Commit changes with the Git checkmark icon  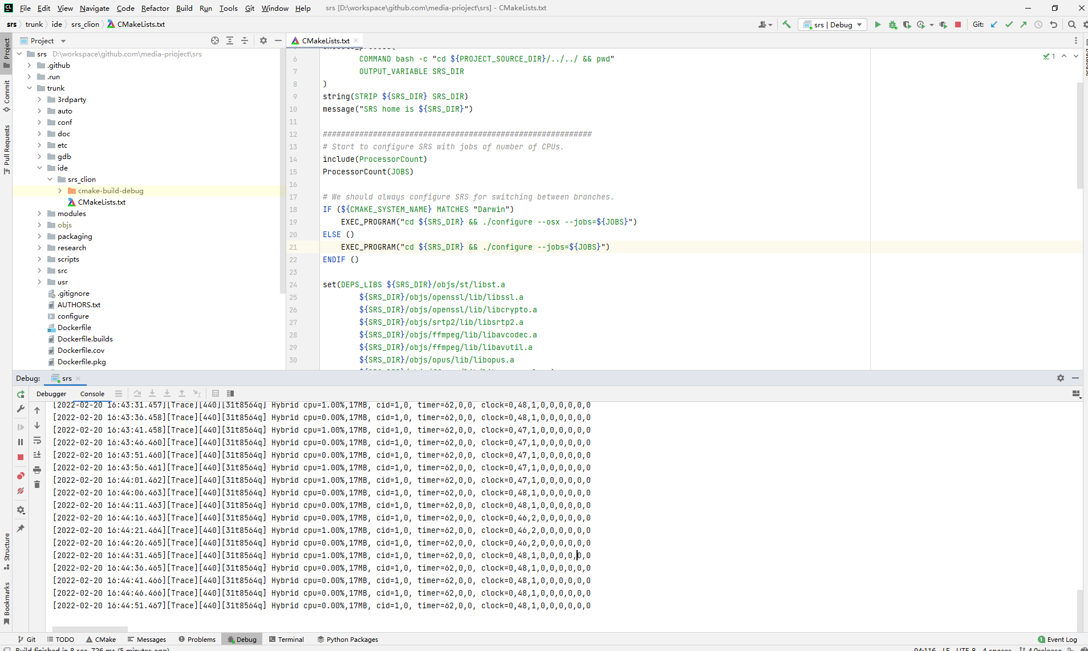click(x=1009, y=25)
